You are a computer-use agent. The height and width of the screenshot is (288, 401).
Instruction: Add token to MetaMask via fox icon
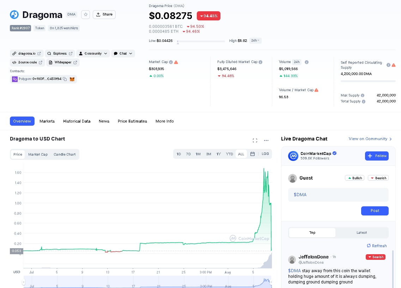tap(72, 79)
